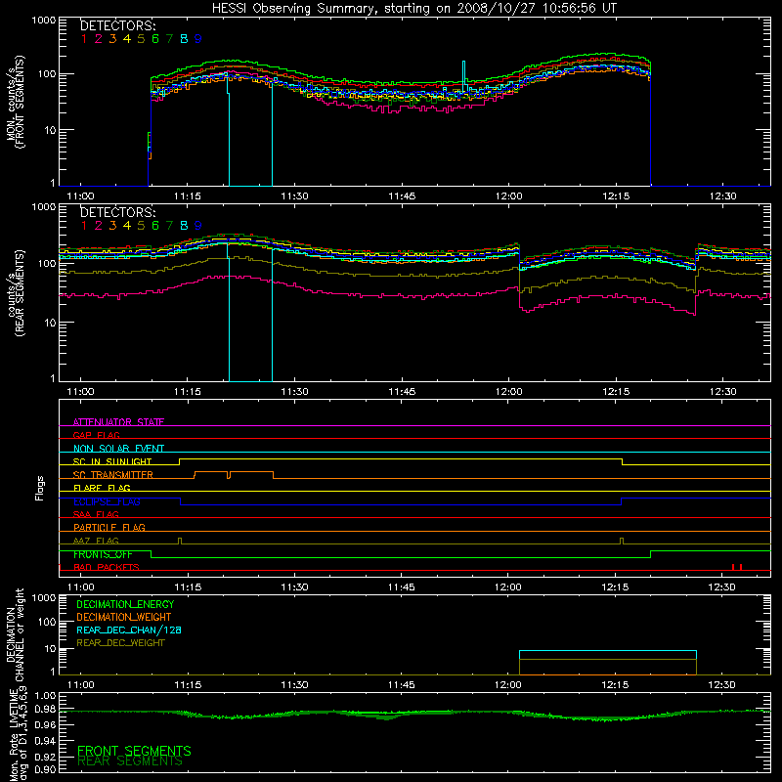The image size is (782, 782).
Task: Select dark green detector 7 in front legend
Action: pos(169,39)
